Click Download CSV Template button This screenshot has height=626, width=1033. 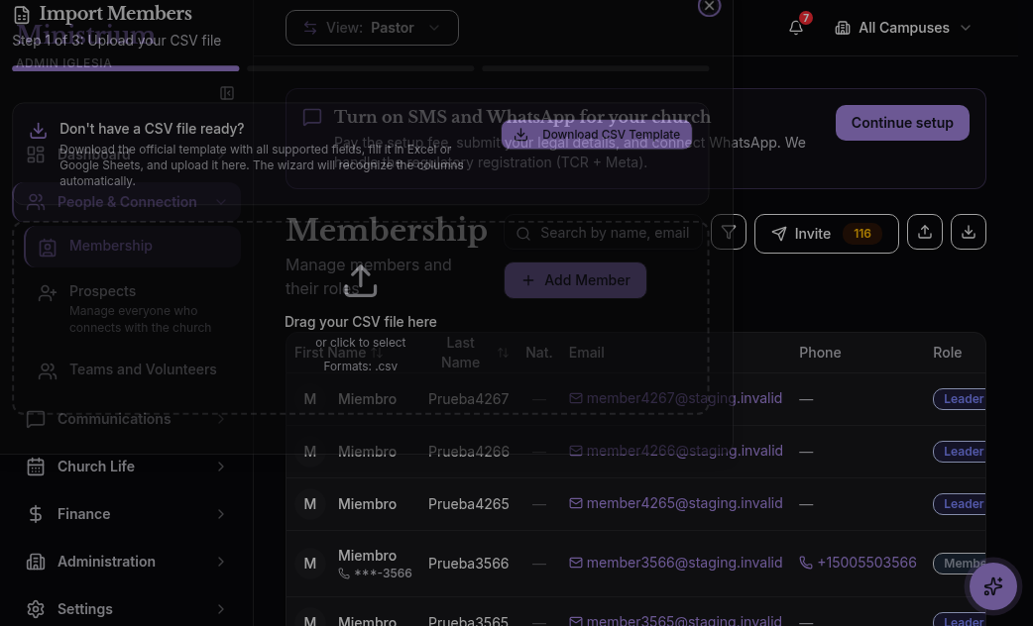[x=597, y=135]
